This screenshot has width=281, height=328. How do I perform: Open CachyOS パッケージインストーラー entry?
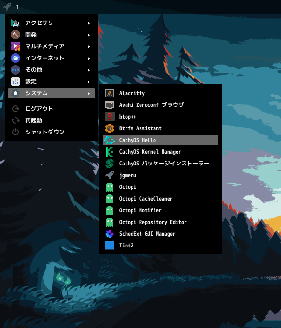(x=160, y=164)
